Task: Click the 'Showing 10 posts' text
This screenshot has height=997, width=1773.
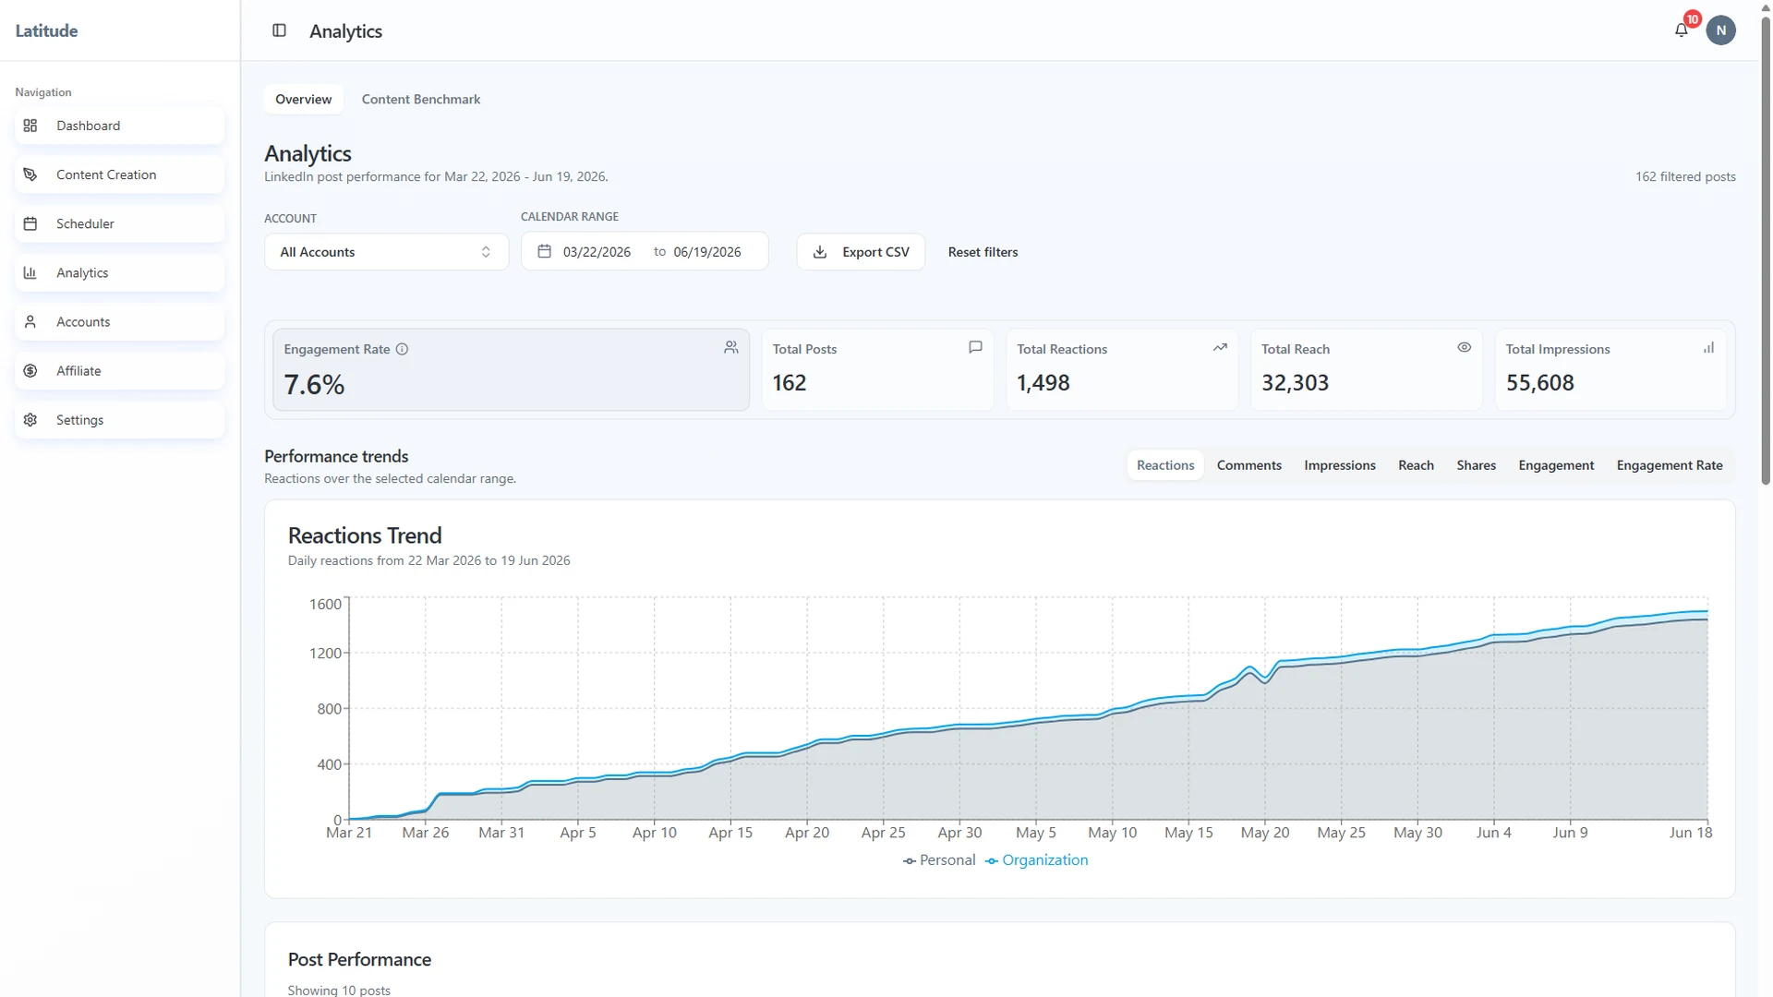Action: tap(339, 990)
